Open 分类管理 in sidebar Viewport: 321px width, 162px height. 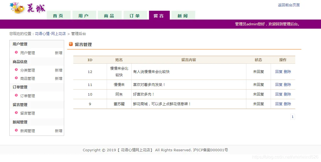(28, 70)
